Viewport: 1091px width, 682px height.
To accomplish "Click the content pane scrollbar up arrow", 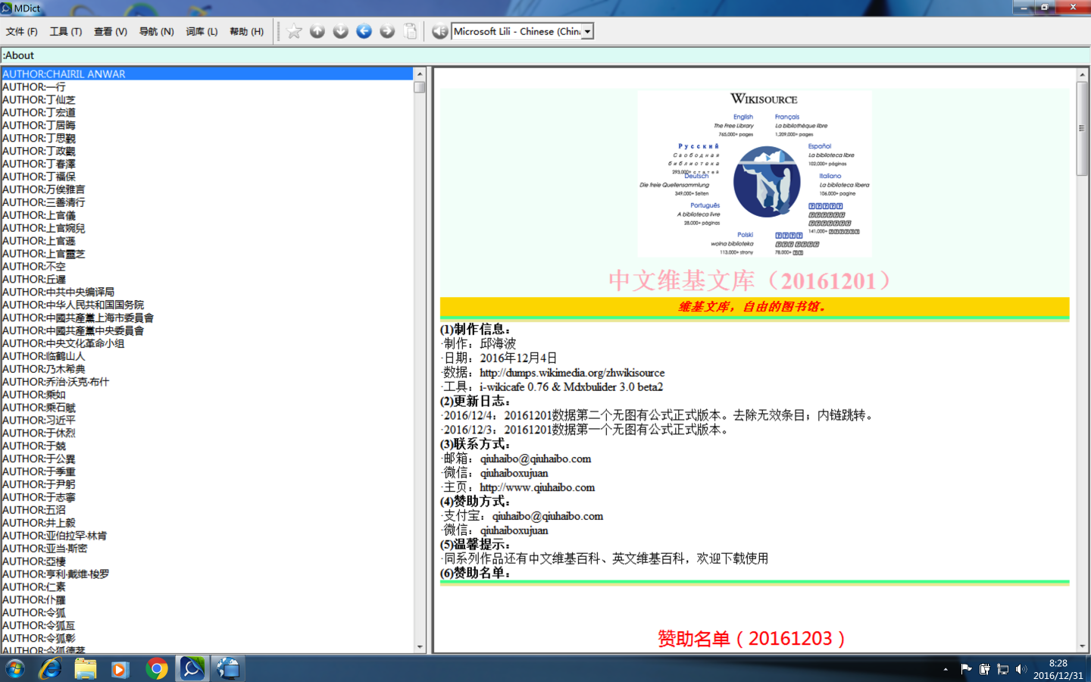I will point(1082,74).
